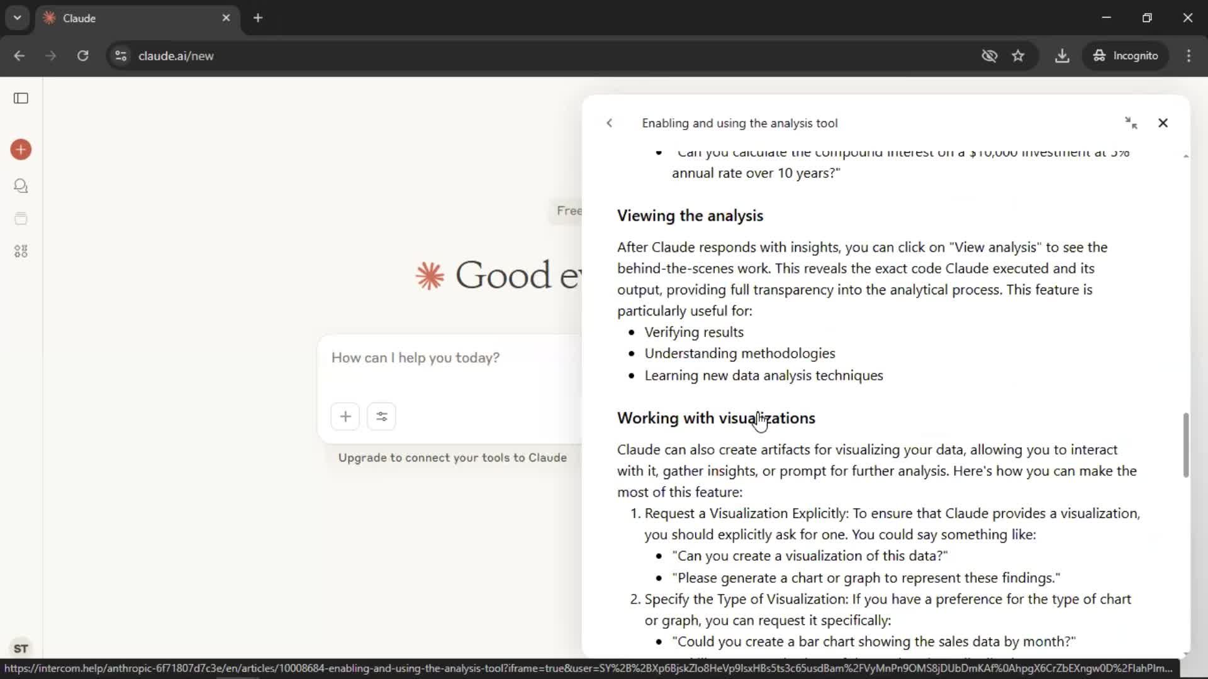The height and width of the screenshot is (679, 1208).
Task: Toggle the Claude sidebar panel icon
Action: pyautogui.click(x=21, y=98)
